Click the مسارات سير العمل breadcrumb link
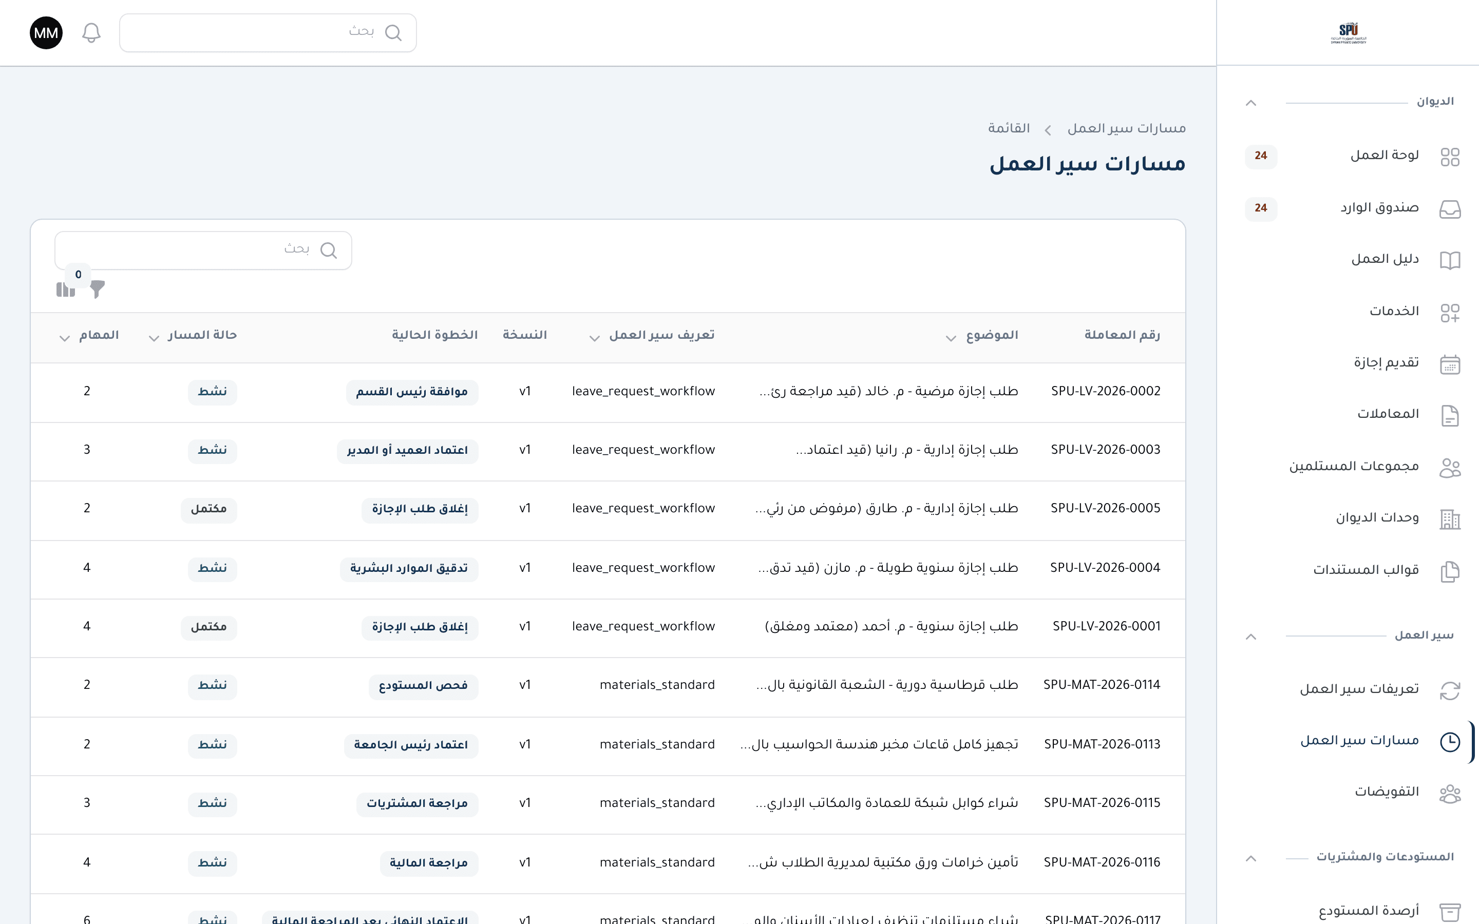 1126,128
